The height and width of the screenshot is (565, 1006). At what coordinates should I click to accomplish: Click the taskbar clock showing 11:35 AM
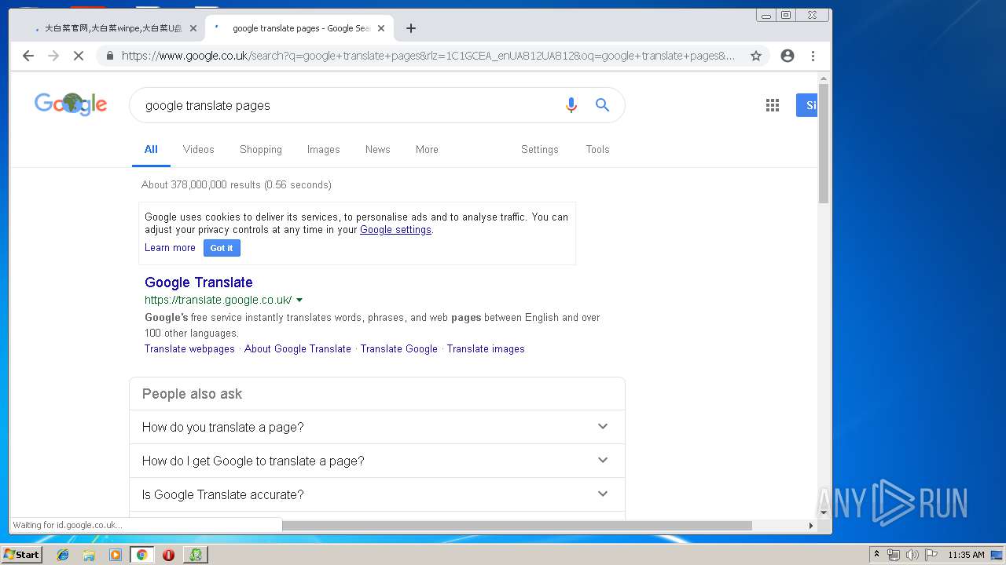click(x=966, y=555)
